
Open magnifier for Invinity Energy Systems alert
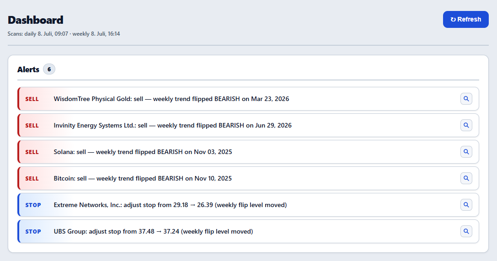(466, 125)
